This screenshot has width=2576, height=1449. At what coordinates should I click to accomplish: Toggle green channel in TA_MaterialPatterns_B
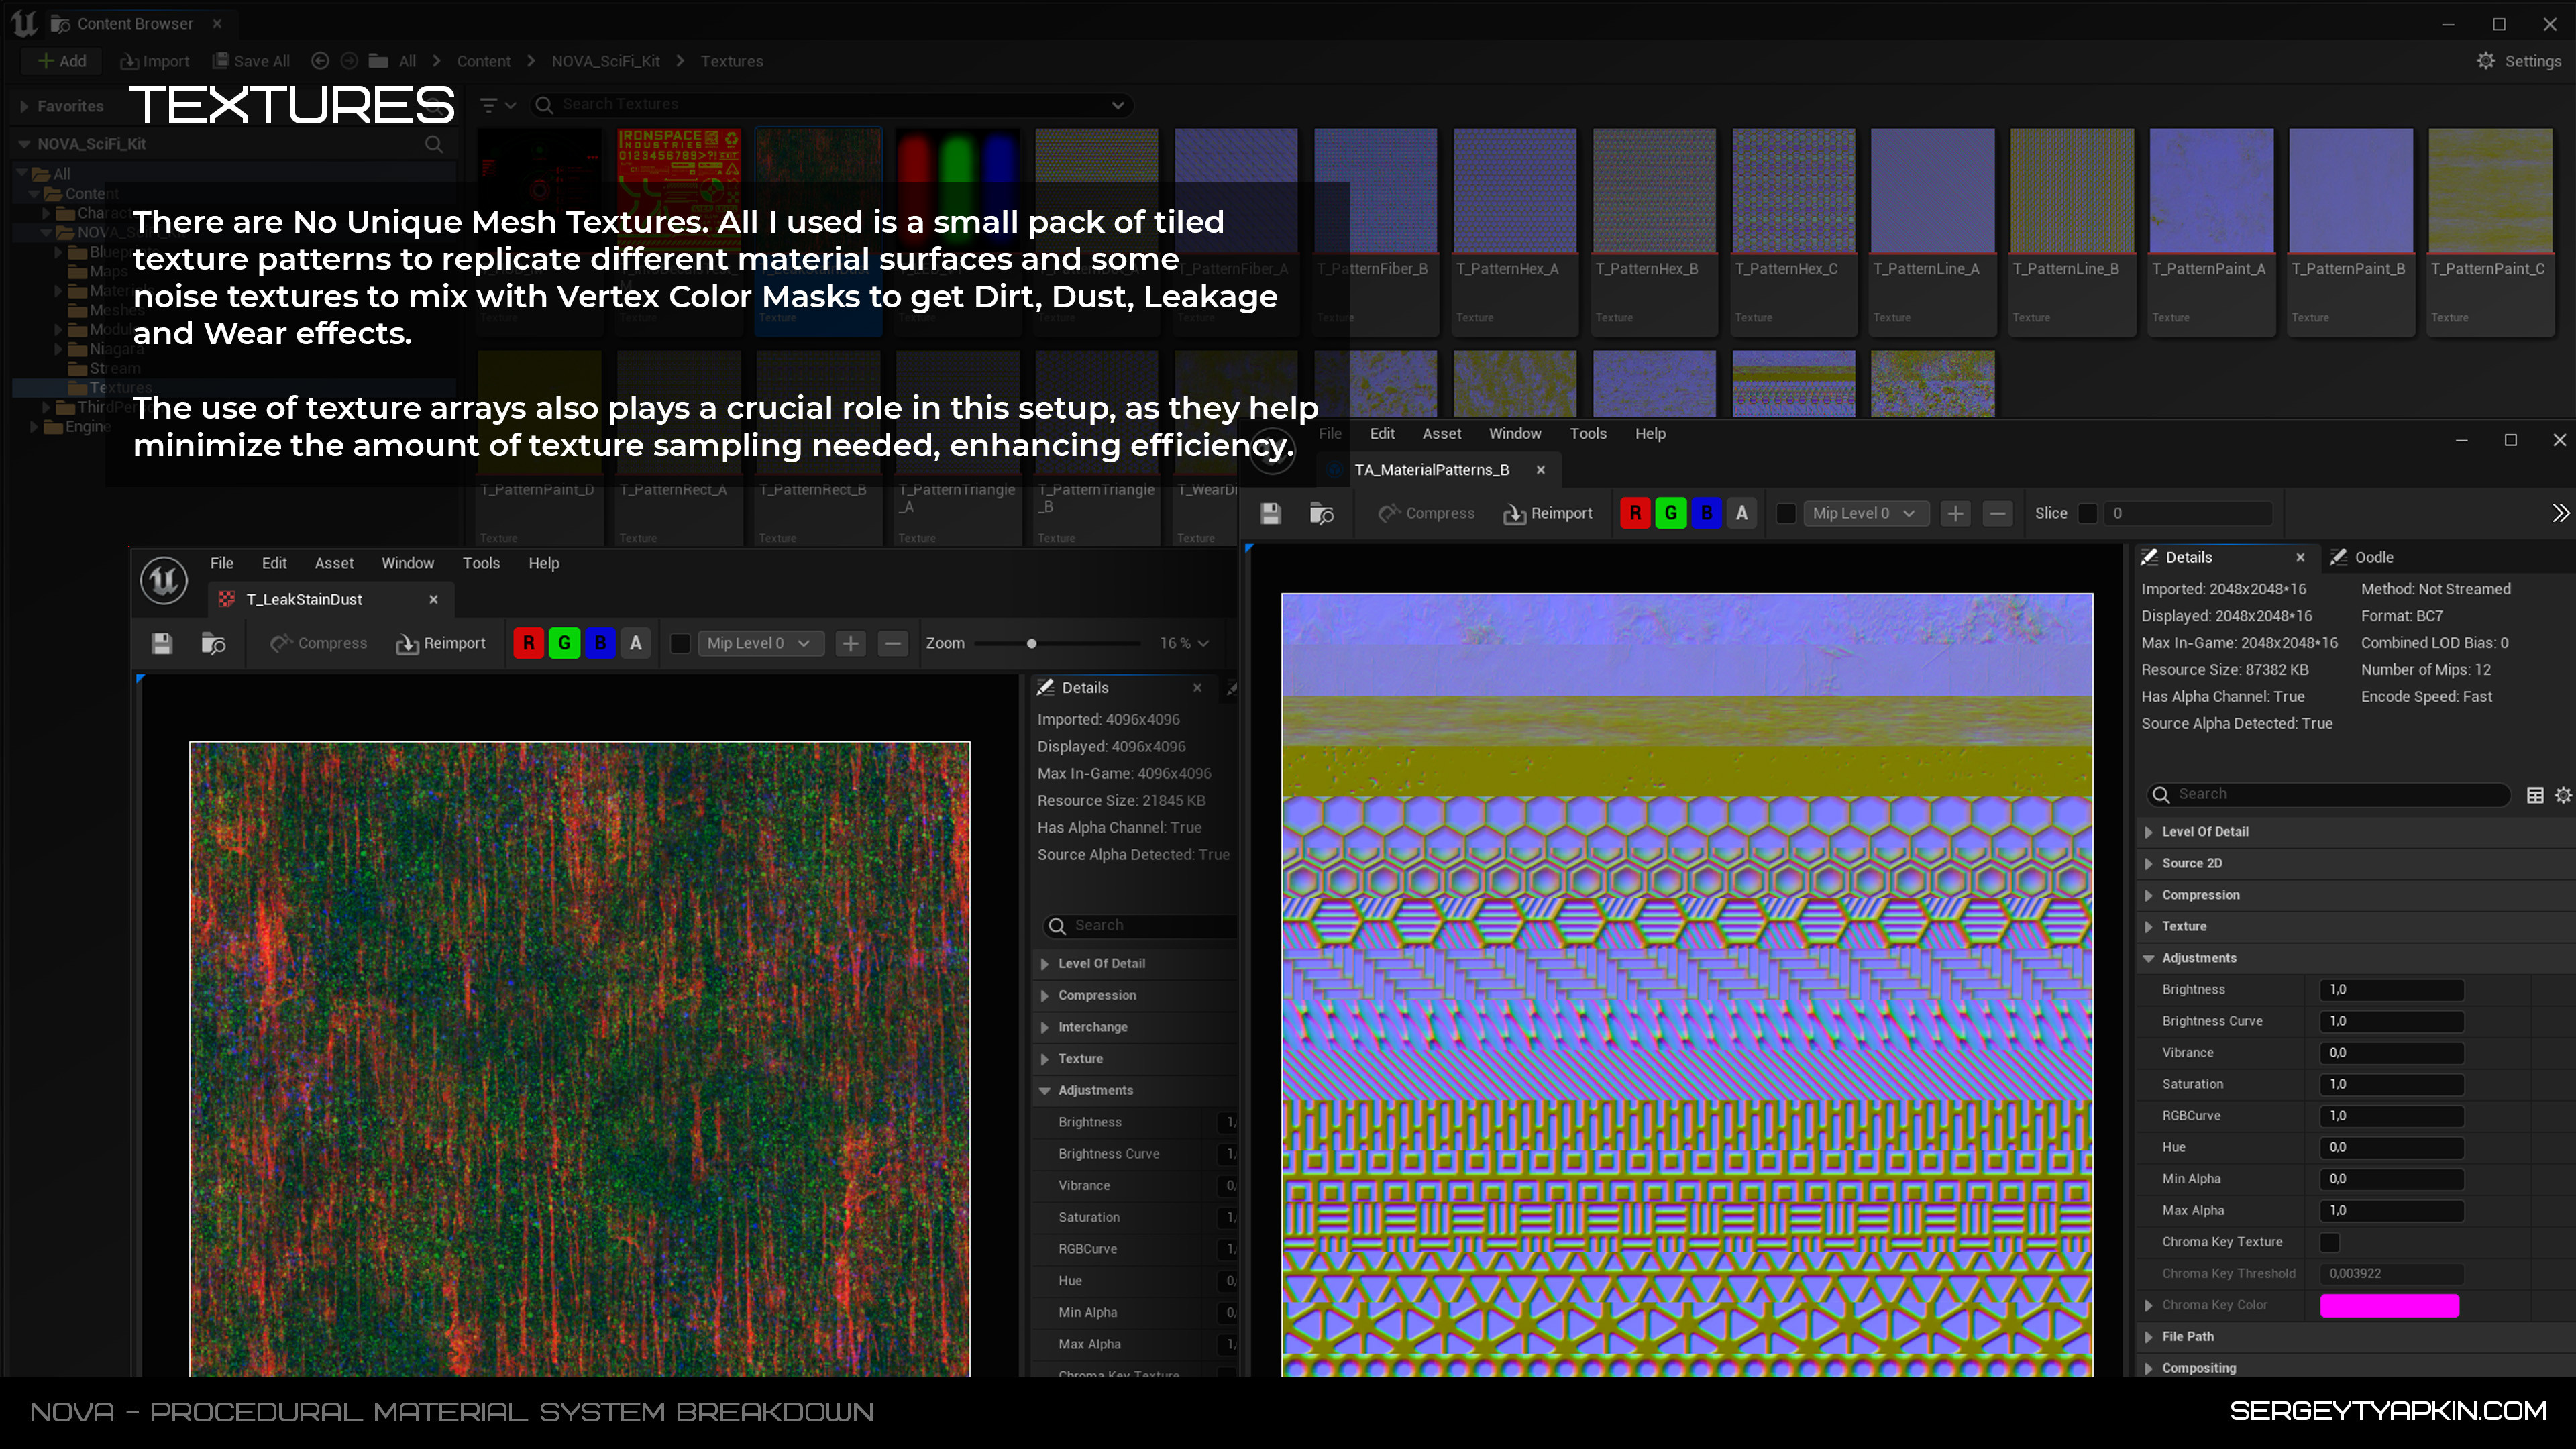coord(1671,513)
